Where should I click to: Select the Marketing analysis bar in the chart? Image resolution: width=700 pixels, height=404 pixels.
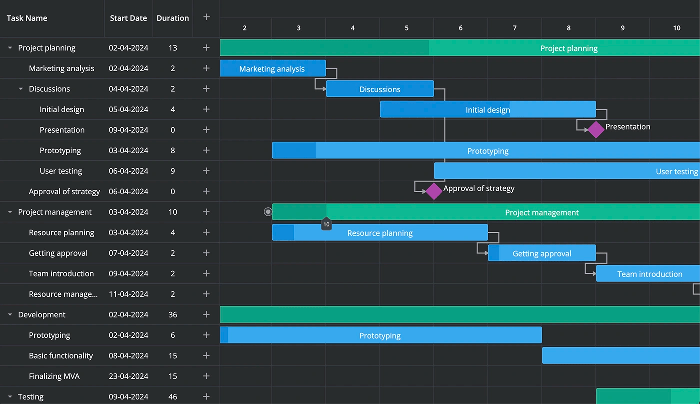click(273, 68)
